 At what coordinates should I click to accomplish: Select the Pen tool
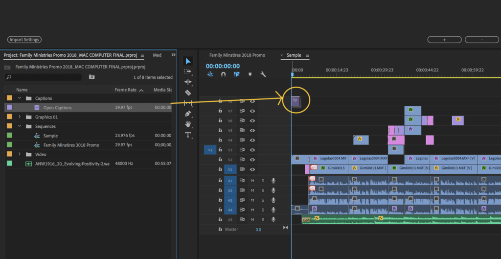(188, 114)
